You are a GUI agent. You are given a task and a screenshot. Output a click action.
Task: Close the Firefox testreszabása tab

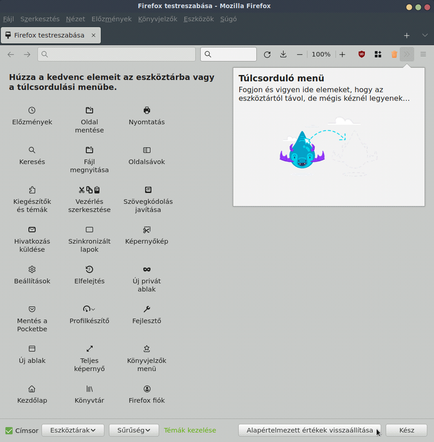(93, 35)
